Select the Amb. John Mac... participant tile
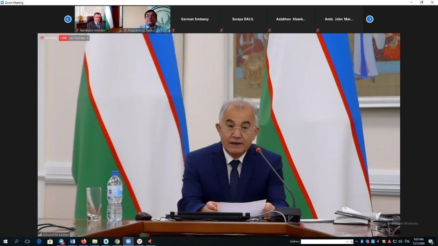The image size is (438, 246). point(339,19)
